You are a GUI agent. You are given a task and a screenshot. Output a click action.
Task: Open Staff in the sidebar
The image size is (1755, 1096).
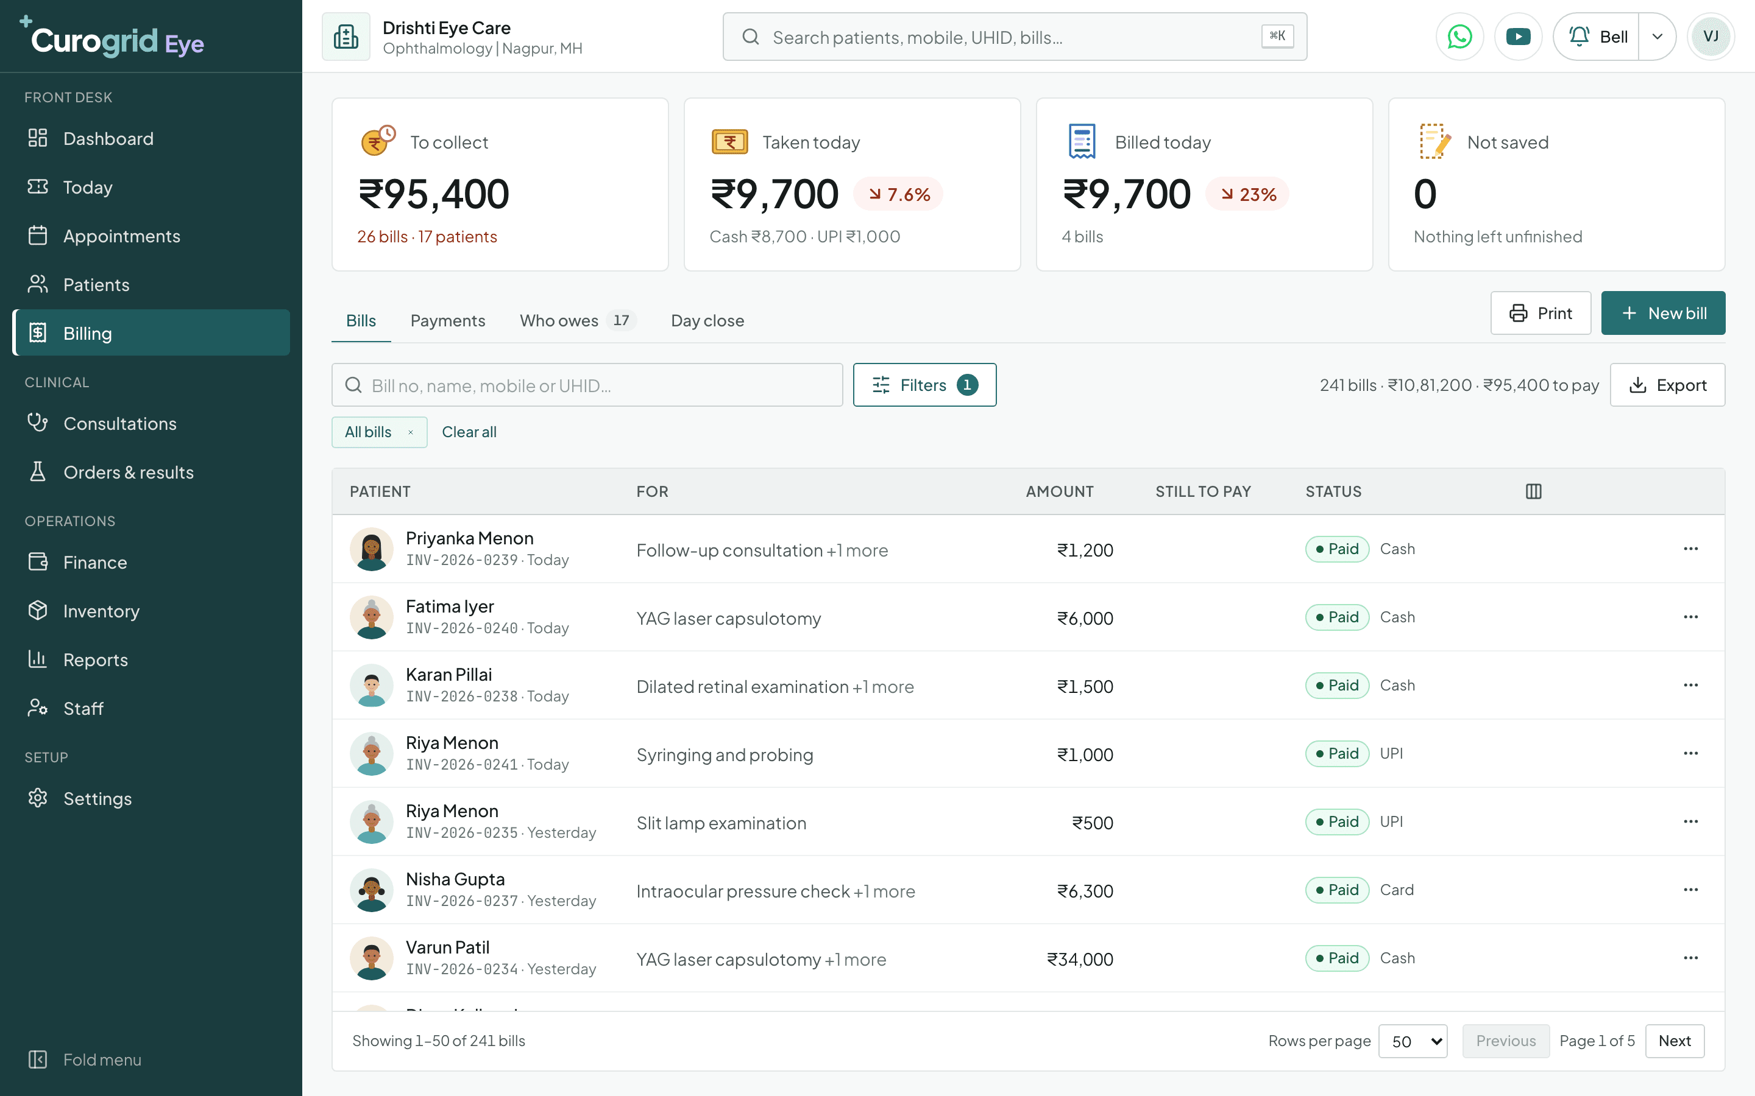pyautogui.click(x=151, y=708)
